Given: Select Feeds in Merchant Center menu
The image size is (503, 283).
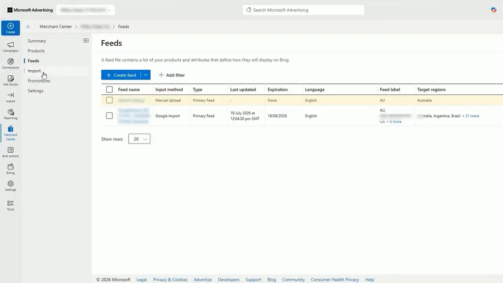Looking at the screenshot, I should point(33,60).
